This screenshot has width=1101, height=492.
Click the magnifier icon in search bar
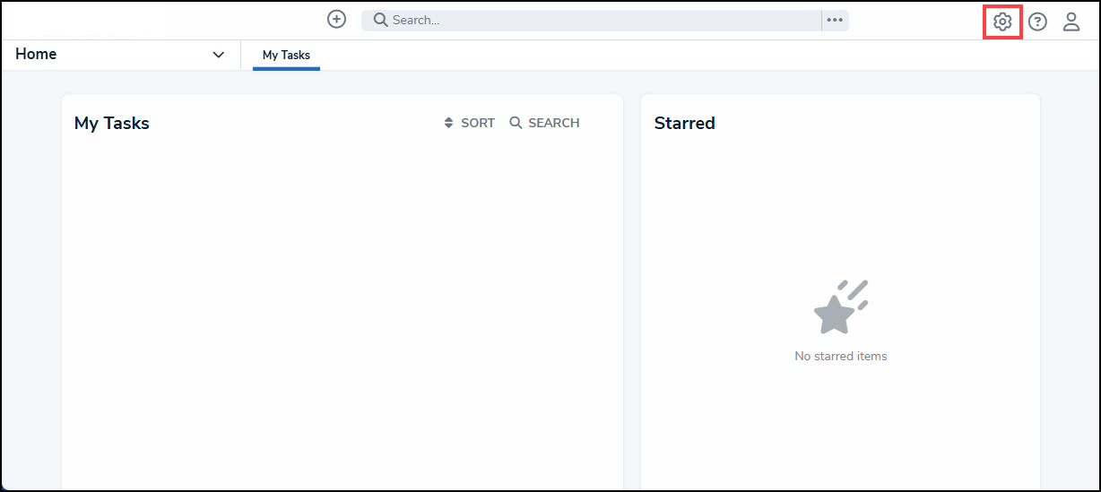380,20
